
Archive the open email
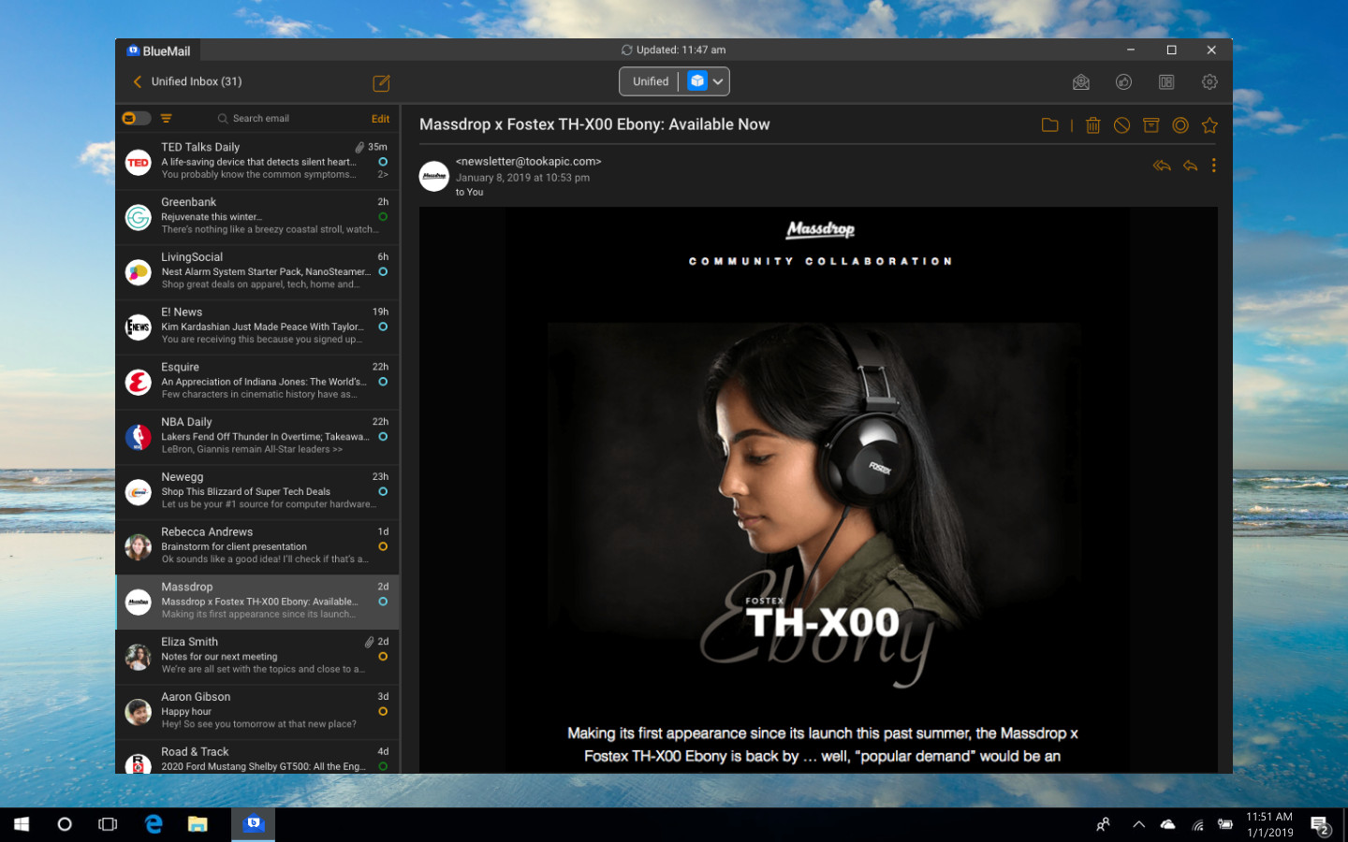[1151, 125]
